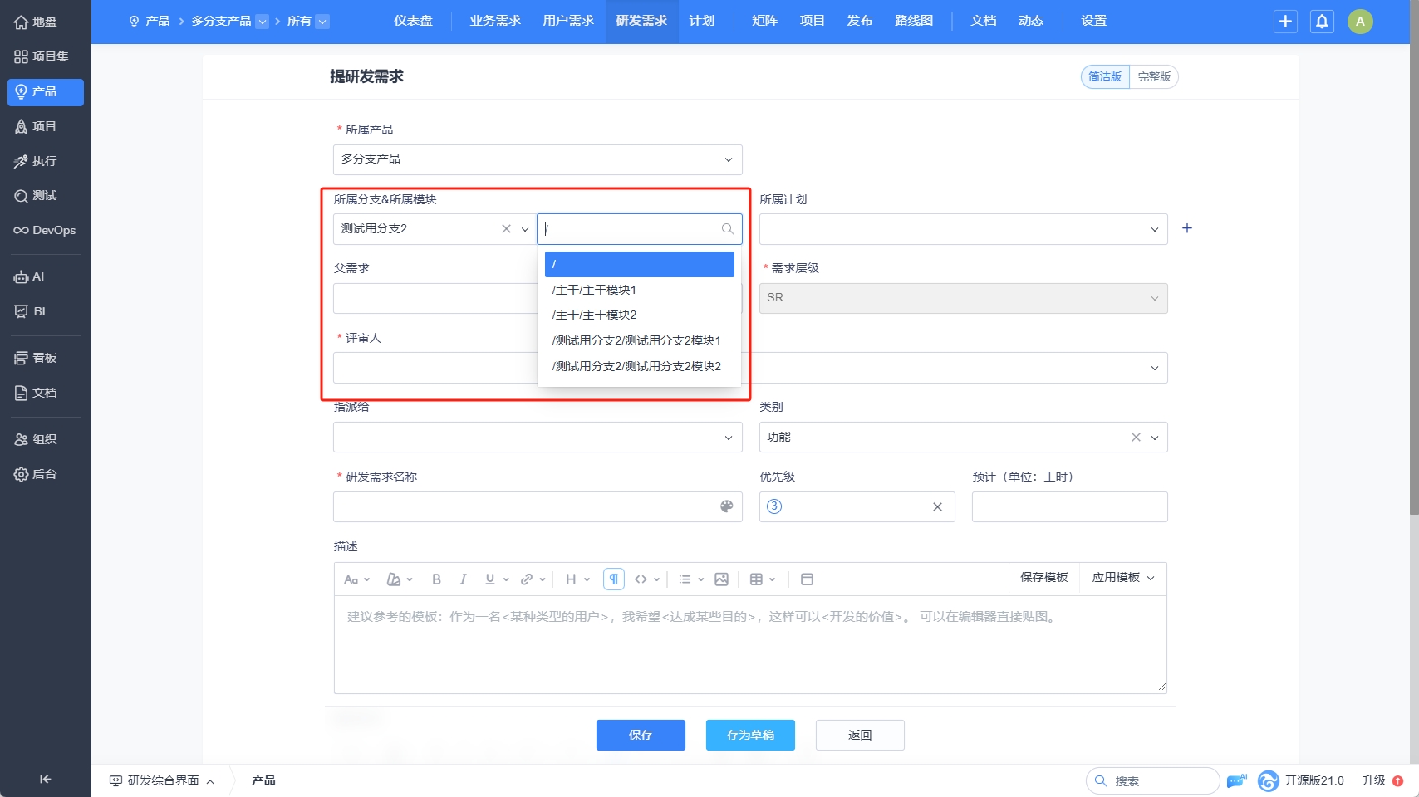Click the 保存 button

pyautogui.click(x=641, y=735)
